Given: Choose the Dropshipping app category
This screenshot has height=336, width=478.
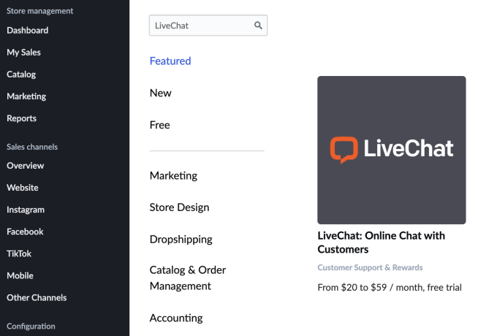Looking at the screenshot, I should point(181,240).
